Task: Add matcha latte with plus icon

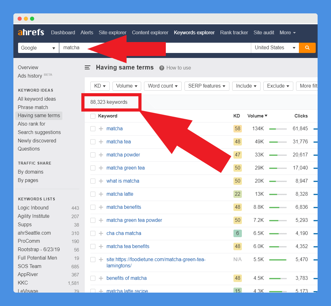Action: [101, 194]
